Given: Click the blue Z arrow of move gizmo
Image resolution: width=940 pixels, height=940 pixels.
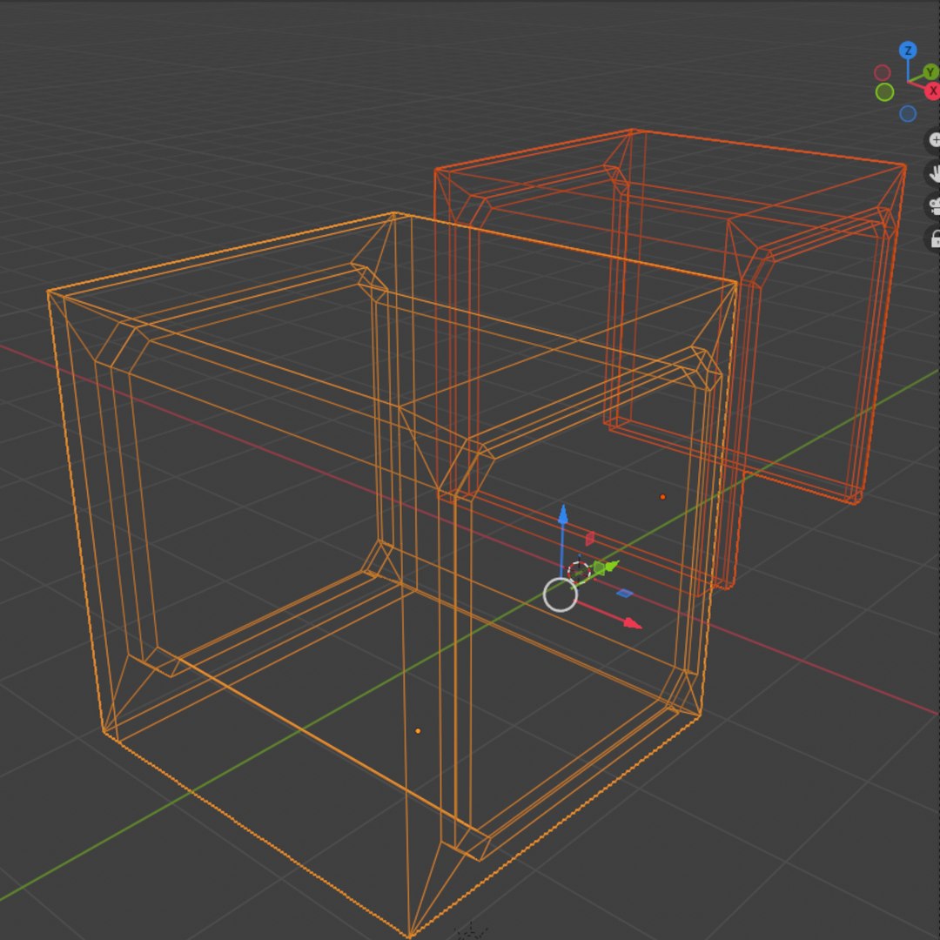Looking at the screenshot, I should [x=563, y=515].
